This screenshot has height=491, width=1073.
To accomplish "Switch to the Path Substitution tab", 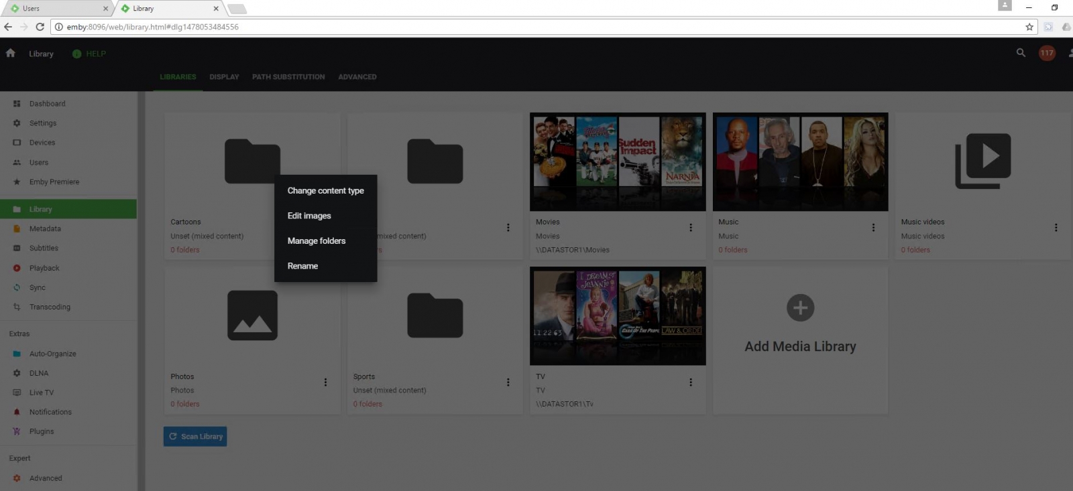I will (288, 77).
